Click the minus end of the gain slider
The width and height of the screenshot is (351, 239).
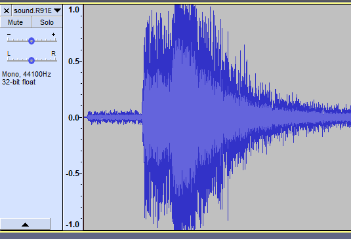click(9, 34)
